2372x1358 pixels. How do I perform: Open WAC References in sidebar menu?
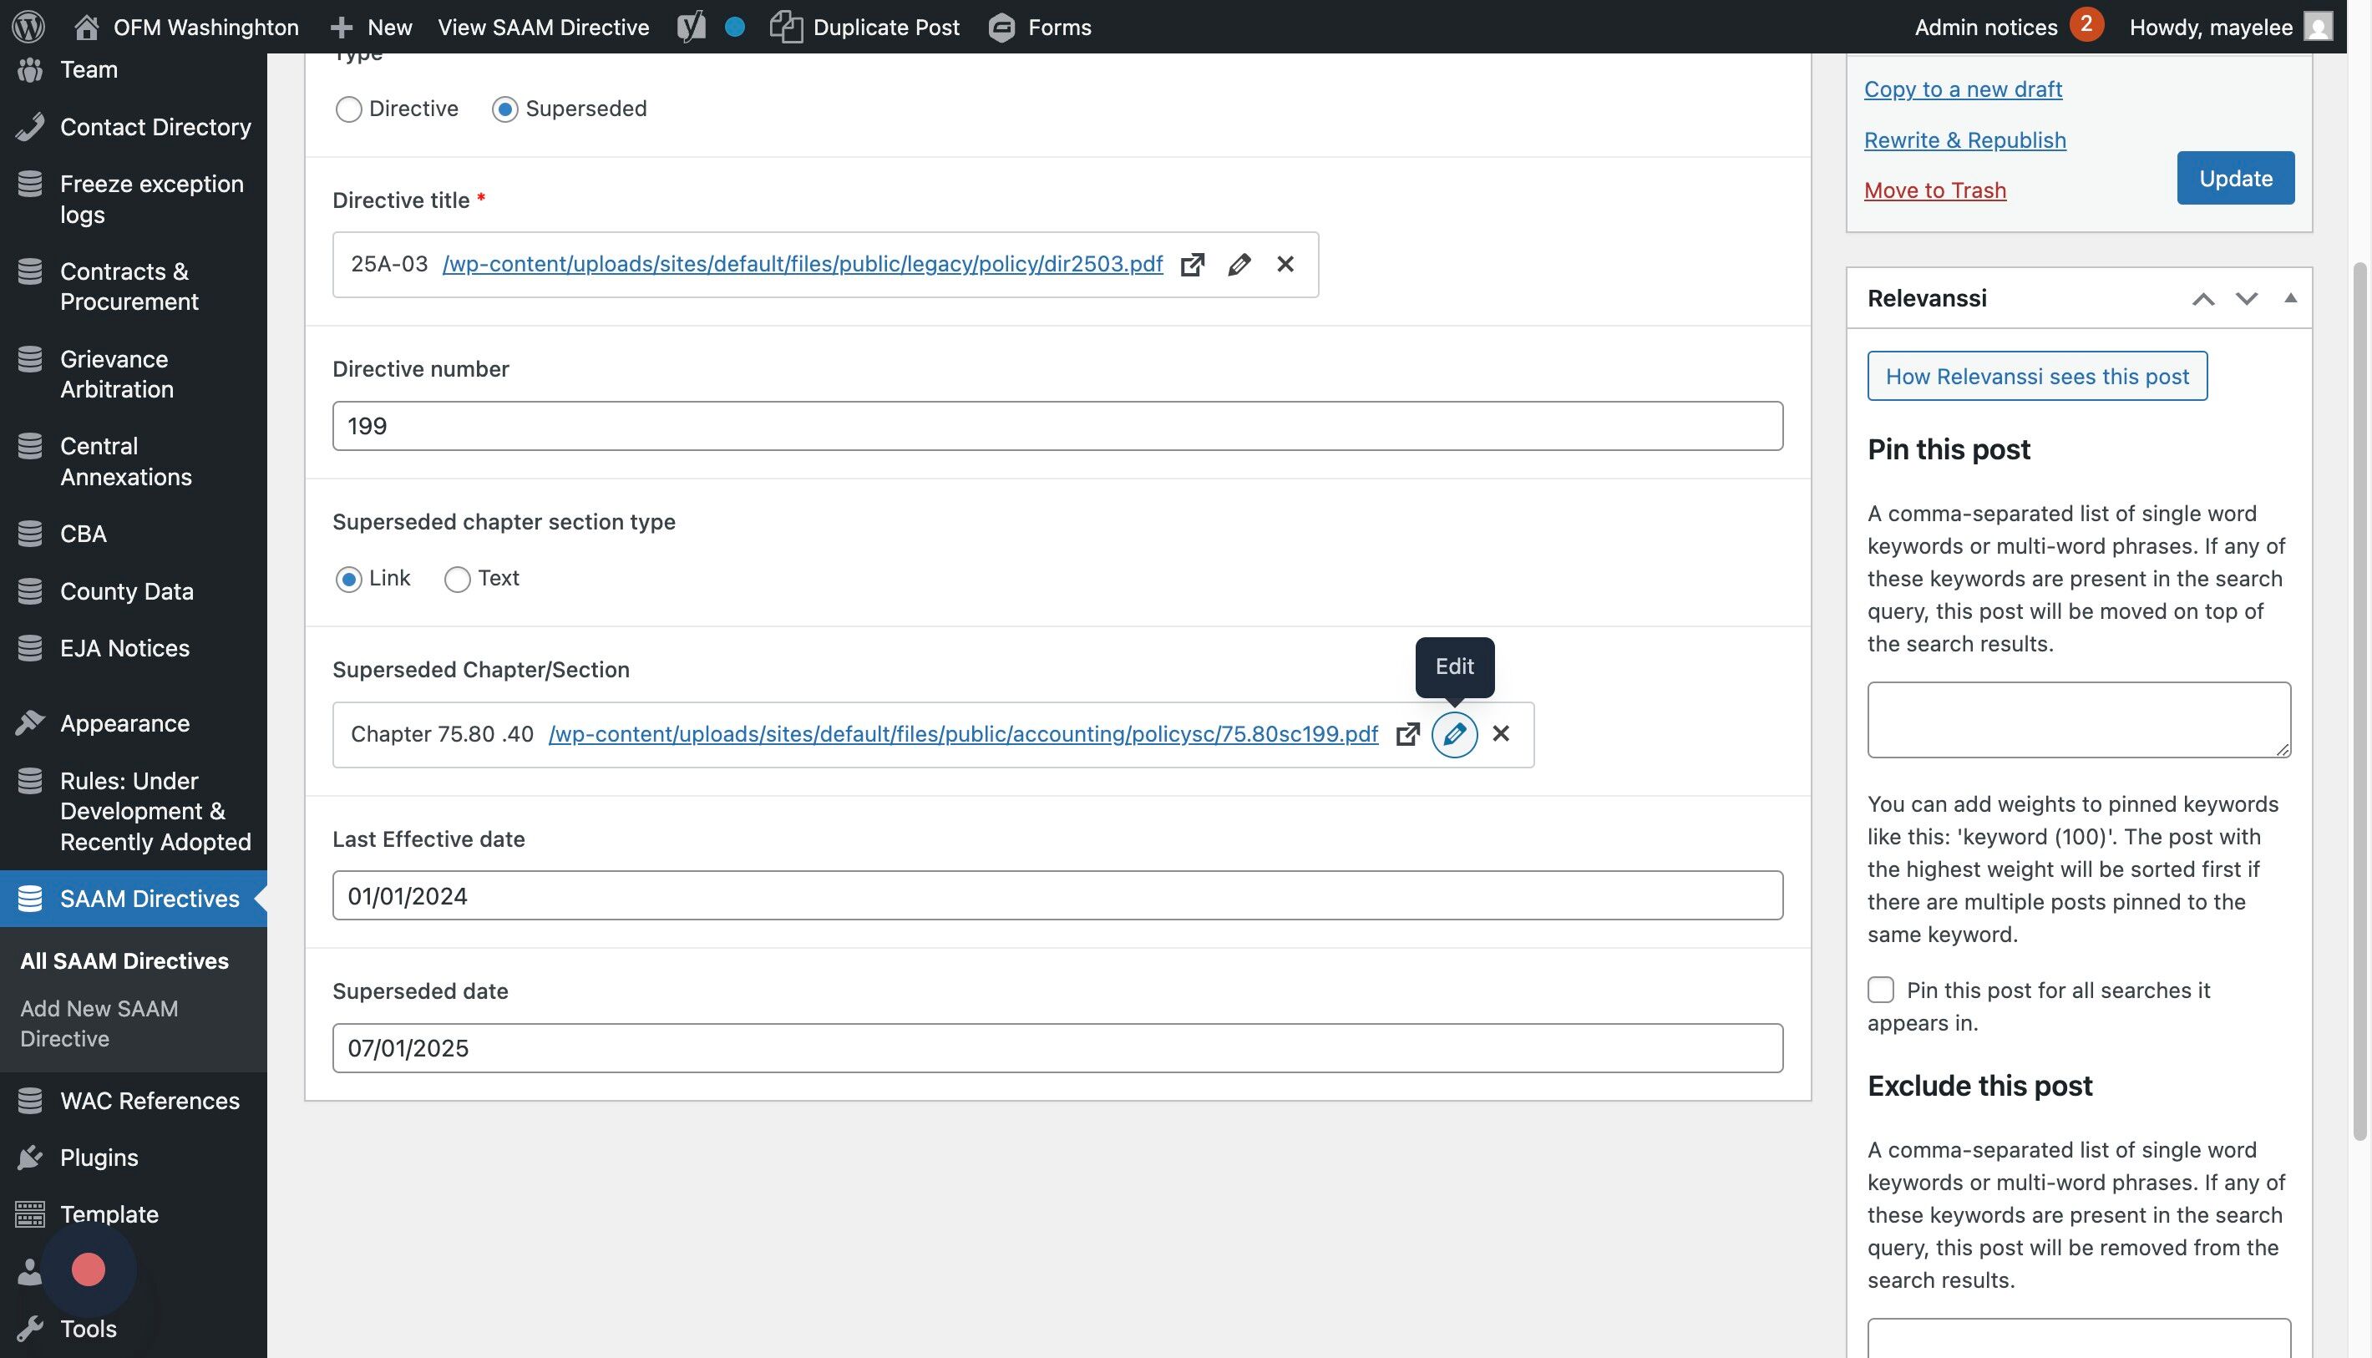pyautogui.click(x=150, y=1101)
